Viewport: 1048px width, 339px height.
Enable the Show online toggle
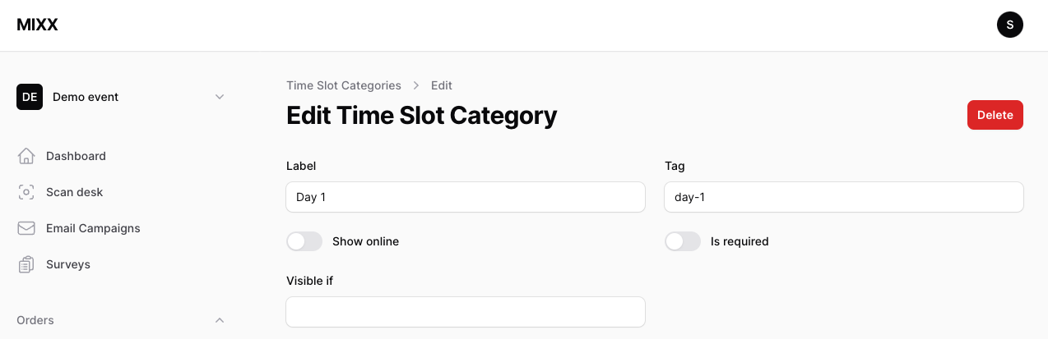(x=304, y=241)
